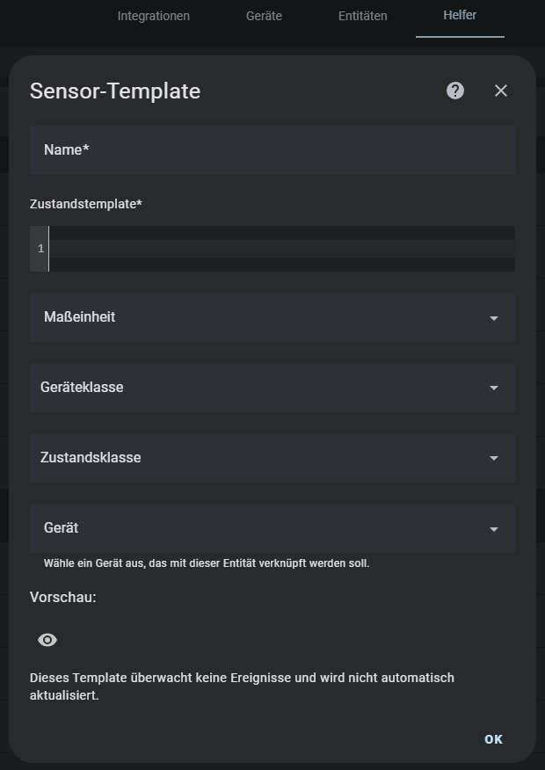Click the Gerät dropdown arrow
Viewport: 545px width, 770px height.
point(494,529)
